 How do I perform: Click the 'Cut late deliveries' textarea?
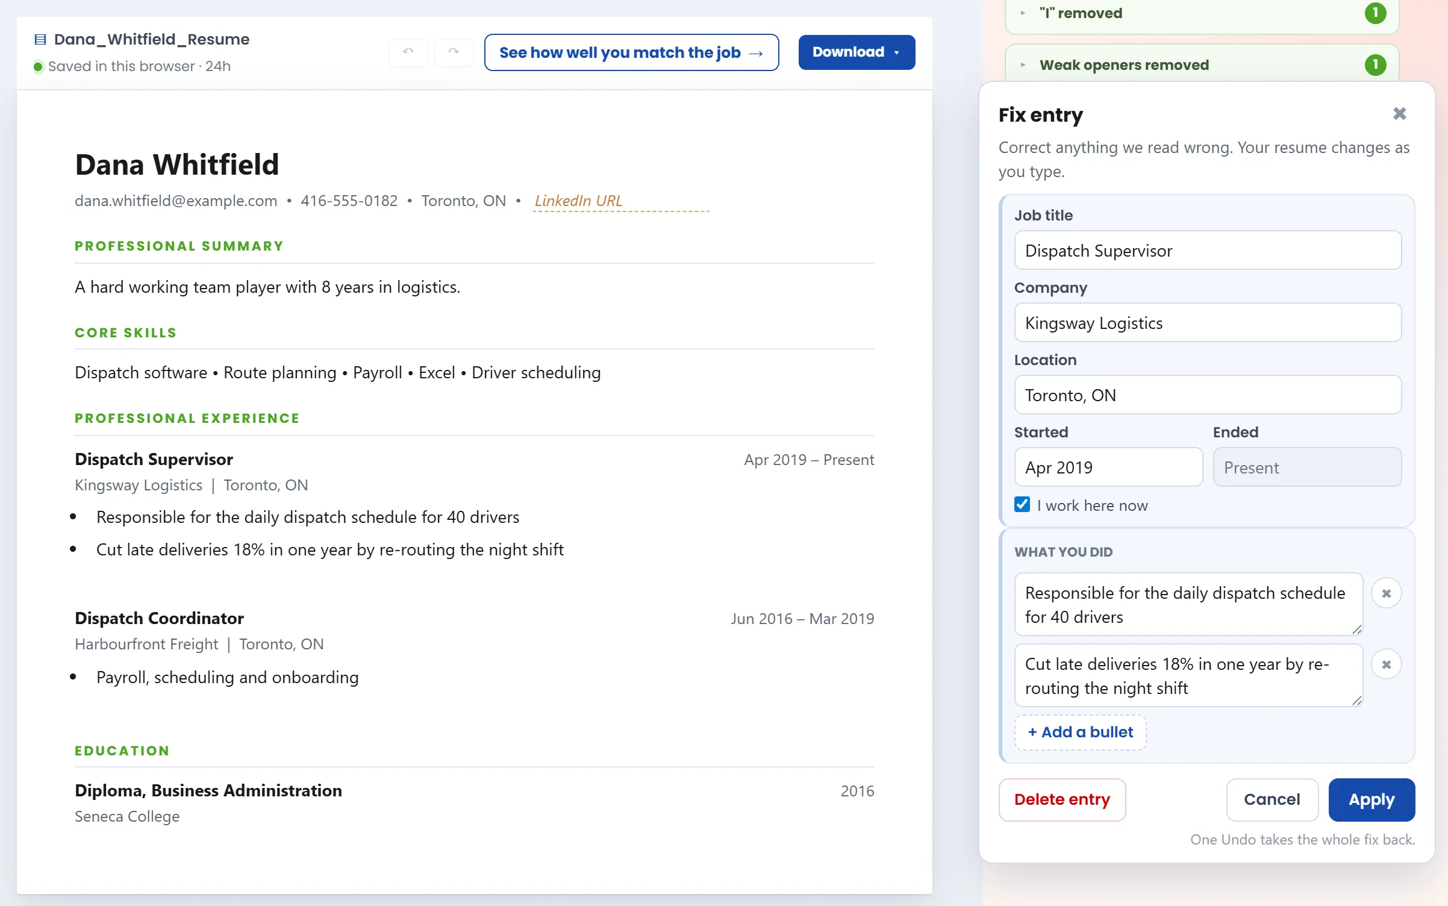pos(1188,675)
